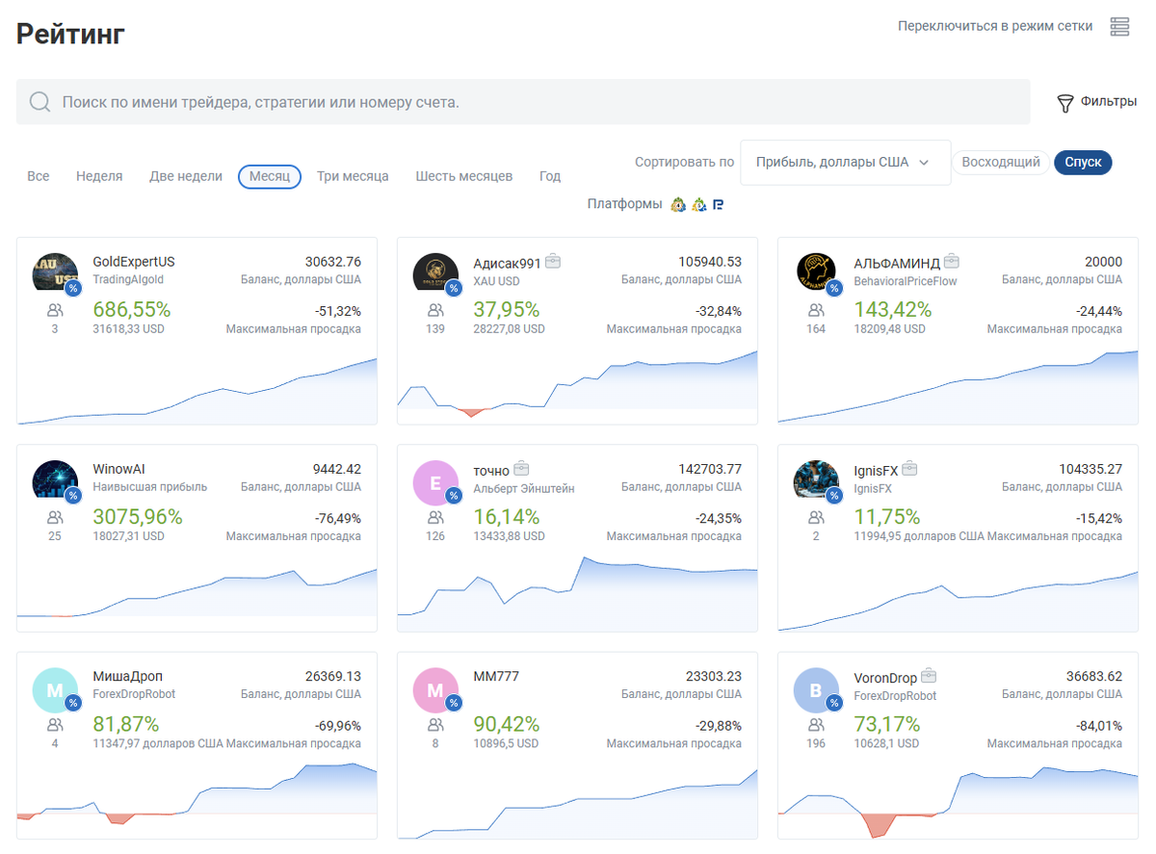1156x854 pixels.
Task: Select the Две недели period tab
Action: tap(186, 176)
